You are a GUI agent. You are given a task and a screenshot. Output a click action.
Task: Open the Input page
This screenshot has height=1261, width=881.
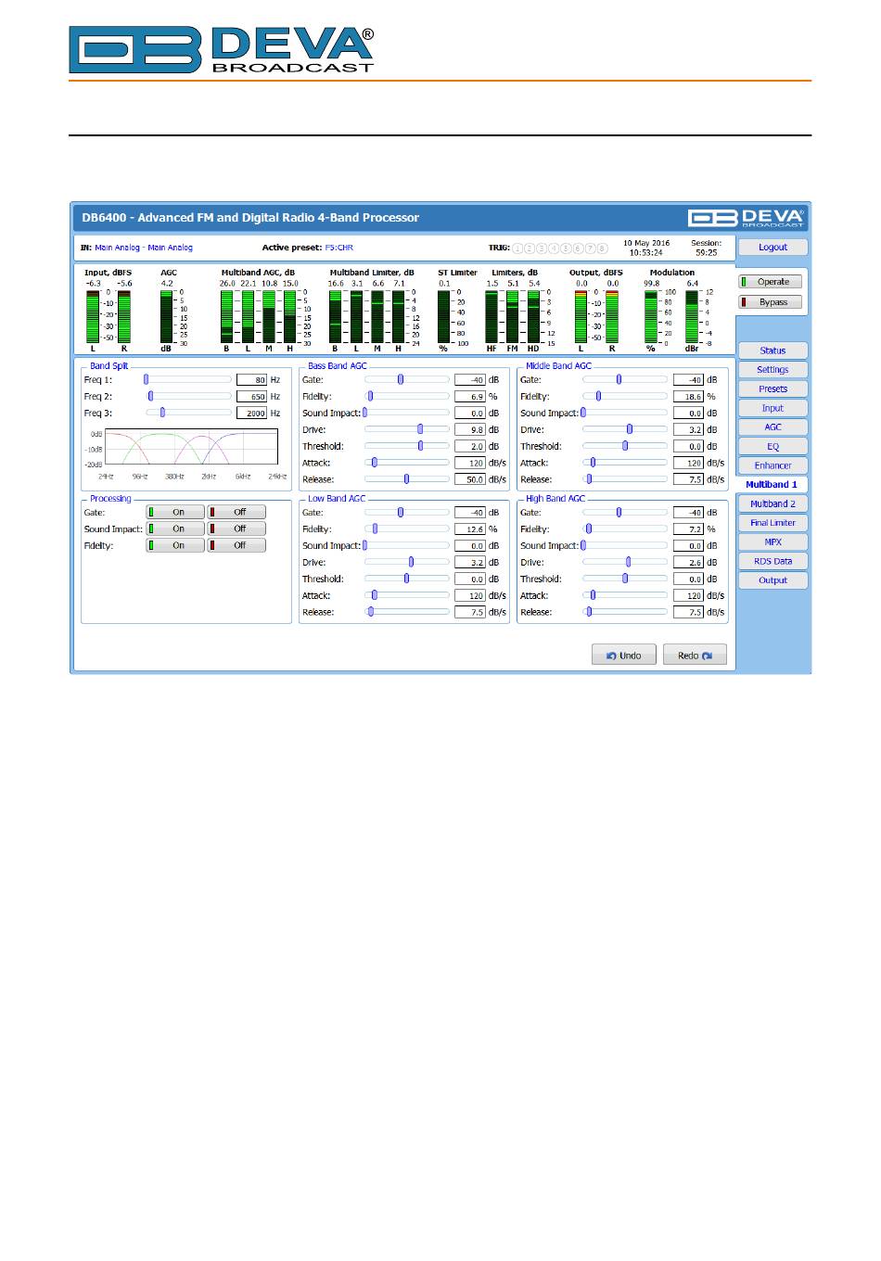coord(772,408)
